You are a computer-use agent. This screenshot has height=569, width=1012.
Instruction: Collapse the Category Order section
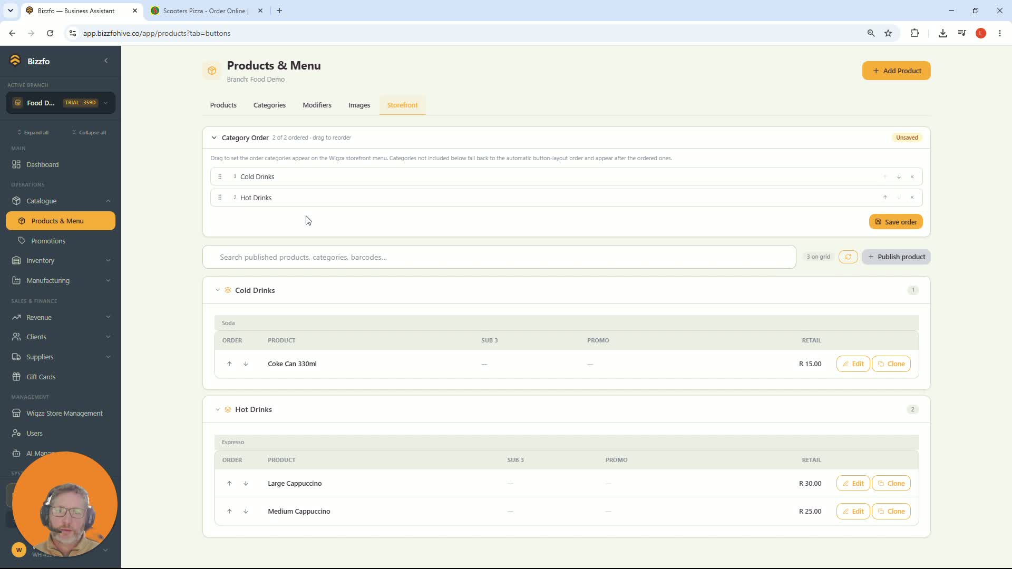click(214, 138)
